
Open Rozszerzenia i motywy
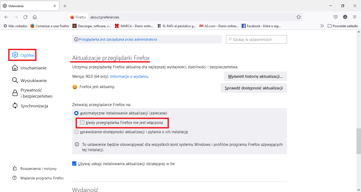(35, 169)
